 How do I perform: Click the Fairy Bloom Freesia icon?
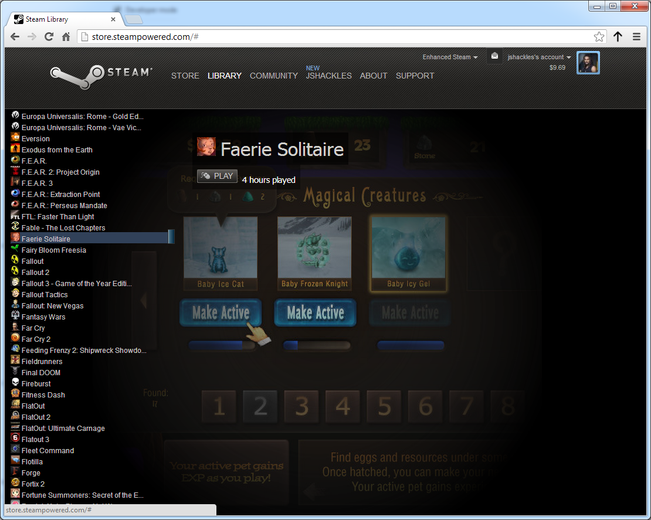click(15, 249)
